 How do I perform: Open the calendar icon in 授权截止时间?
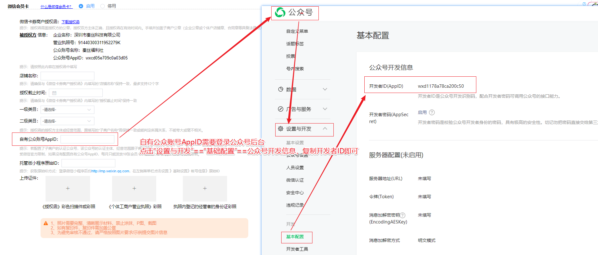point(54,93)
